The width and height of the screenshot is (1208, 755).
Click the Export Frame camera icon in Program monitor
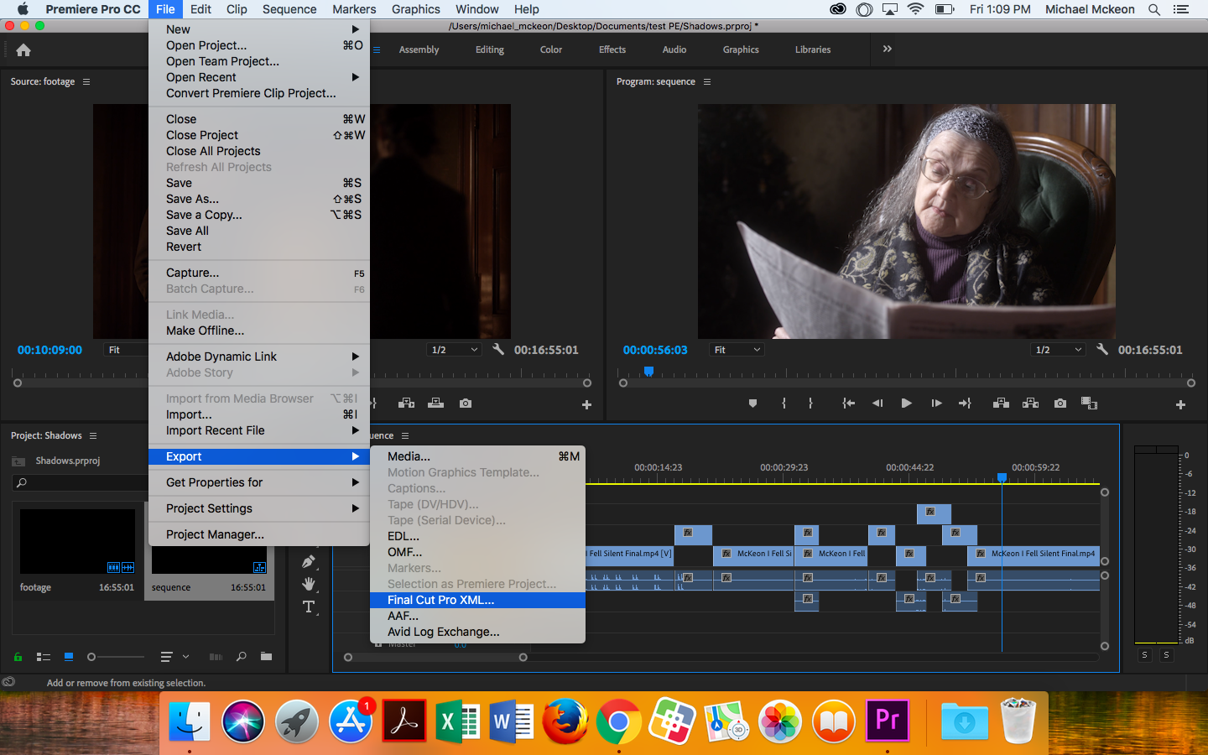[x=1060, y=404]
